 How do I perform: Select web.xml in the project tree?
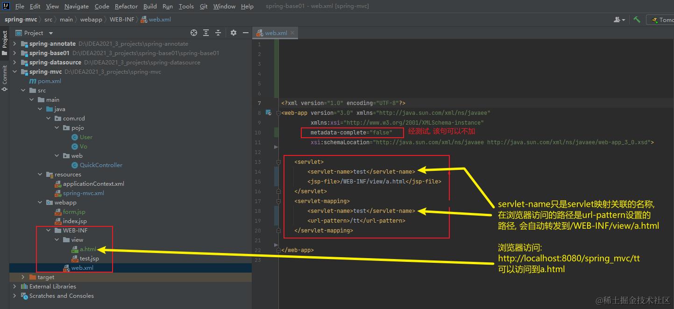(82, 268)
